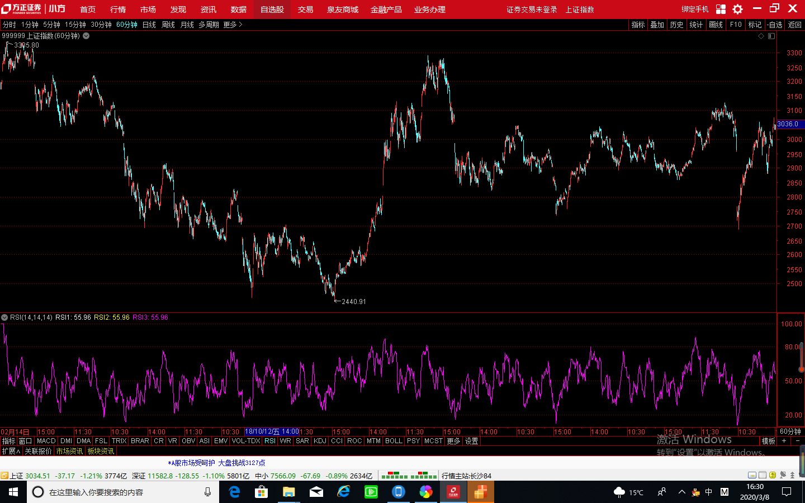Click the pin icon in the status bar
Screen dimensions: 805x503
783,475
